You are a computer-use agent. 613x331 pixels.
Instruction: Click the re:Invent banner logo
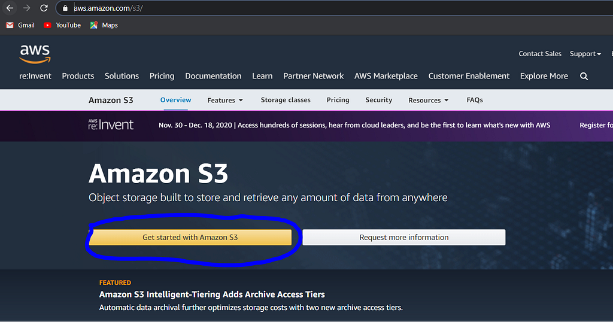[111, 124]
